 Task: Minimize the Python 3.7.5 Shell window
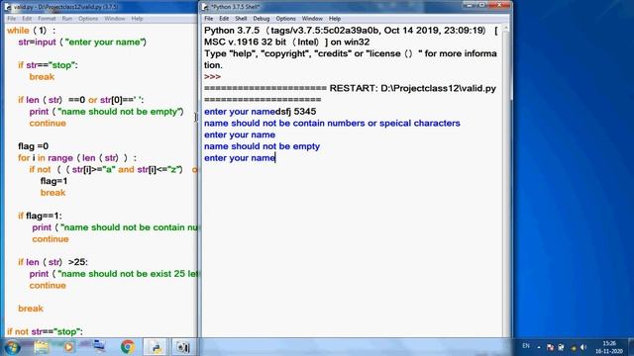point(469,5)
